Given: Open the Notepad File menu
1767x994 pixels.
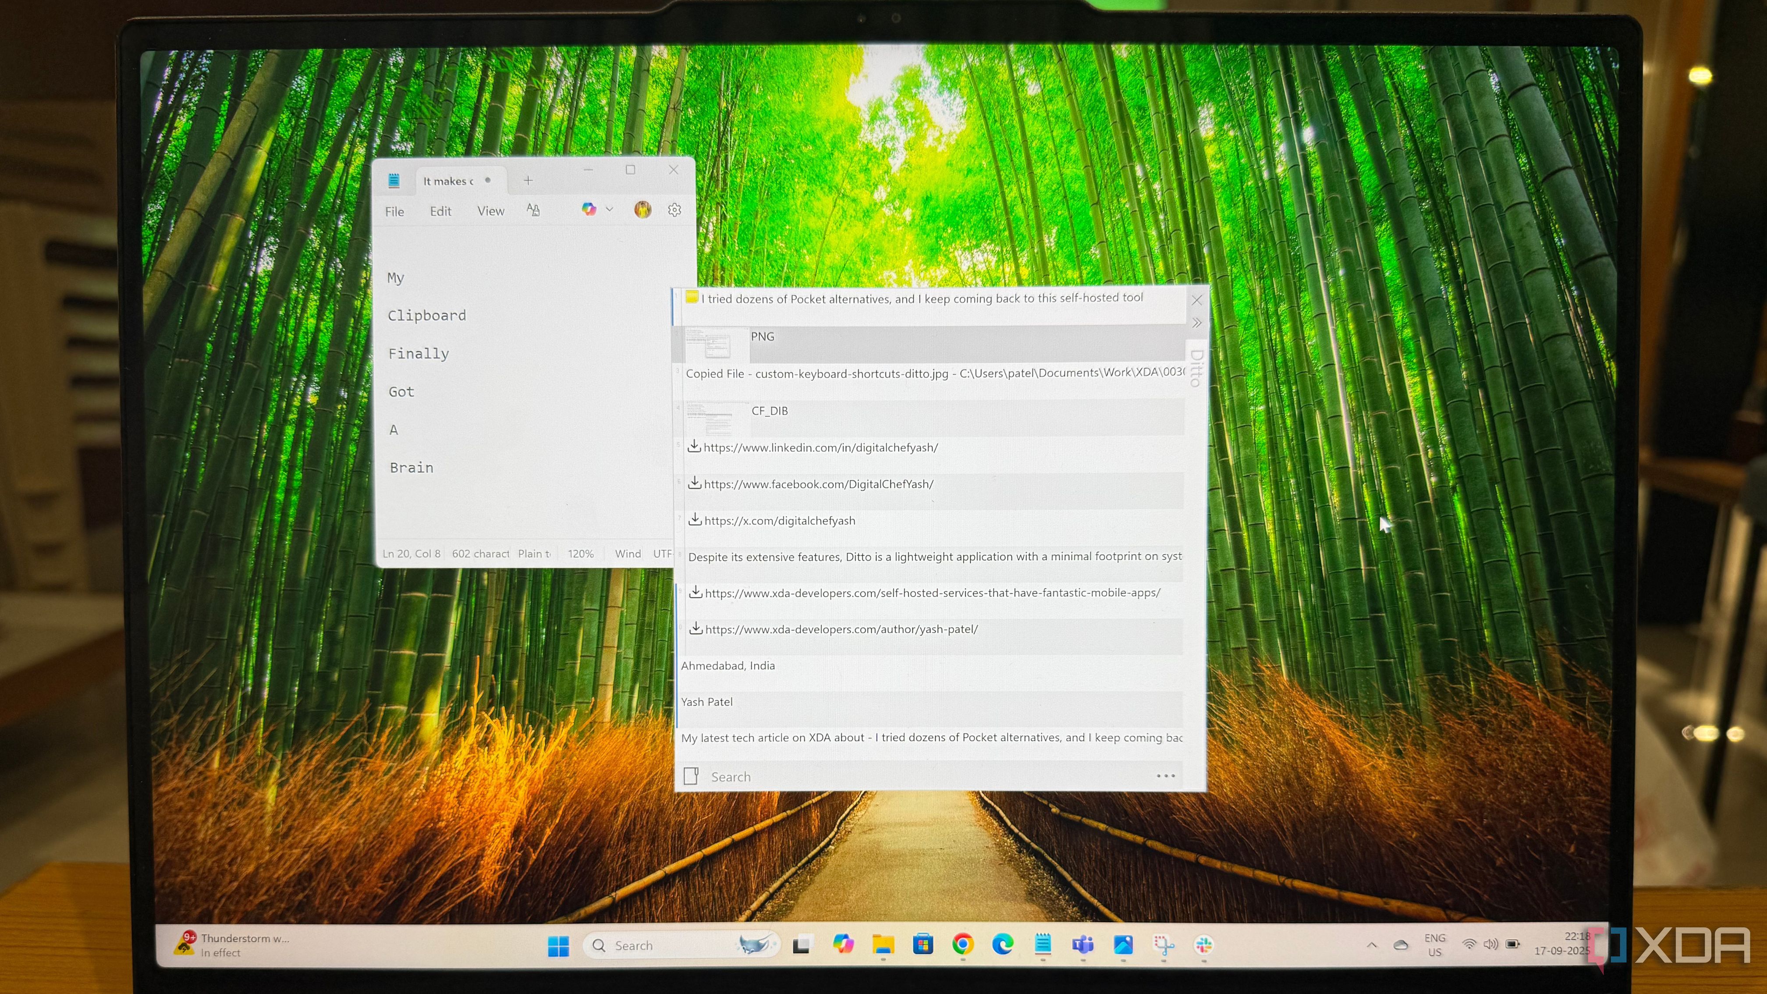Looking at the screenshot, I should pyautogui.click(x=394, y=211).
